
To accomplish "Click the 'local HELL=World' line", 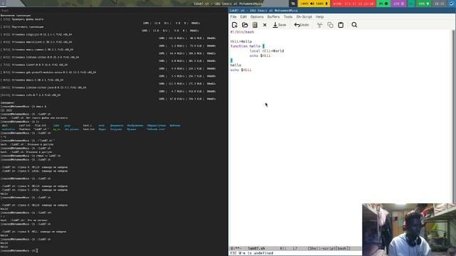I will 266,50.
